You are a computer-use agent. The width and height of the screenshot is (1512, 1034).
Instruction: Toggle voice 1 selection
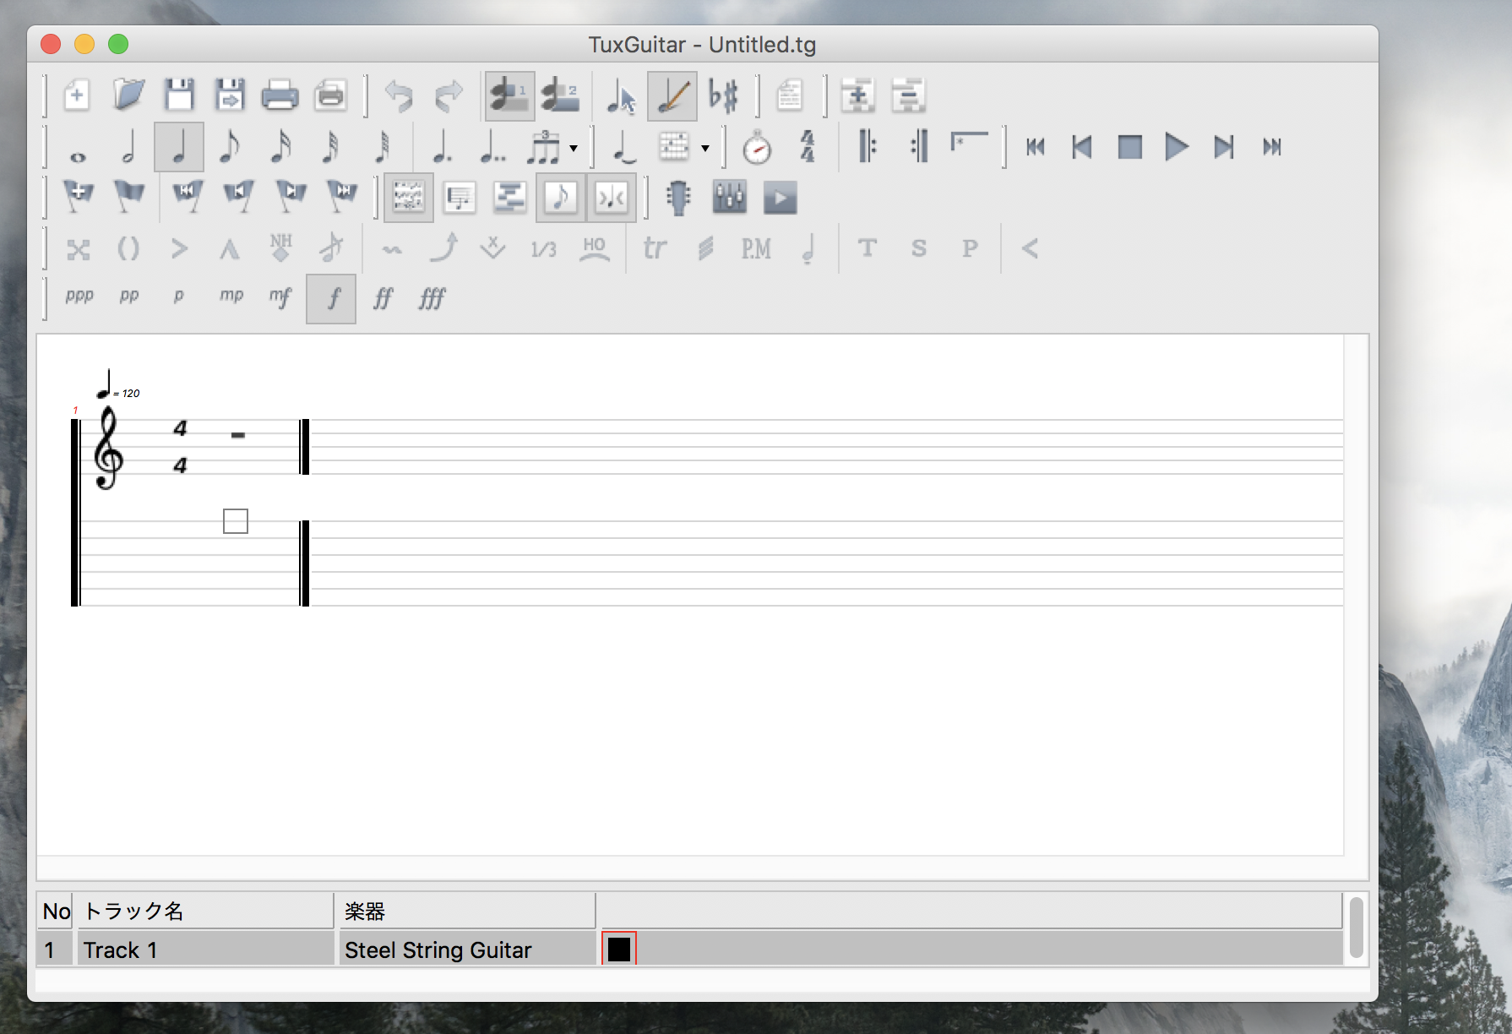509,95
